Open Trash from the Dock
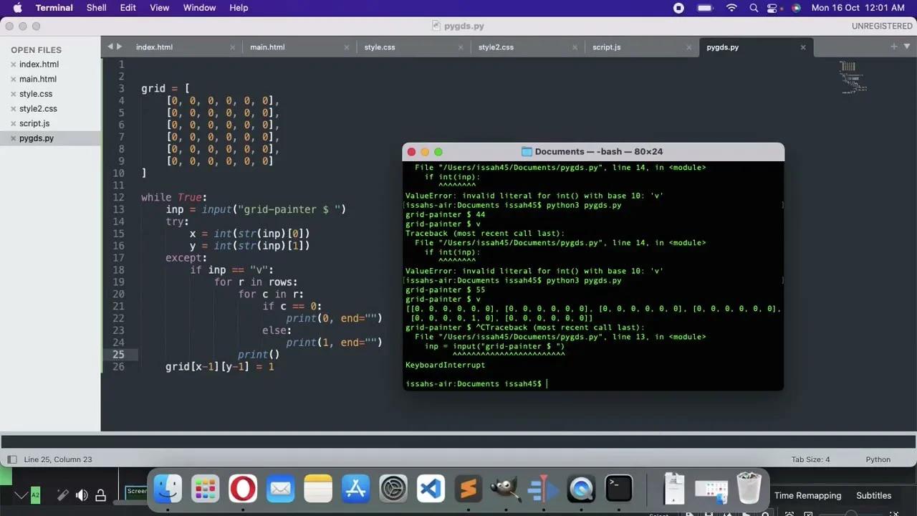The height and width of the screenshot is (516, 917). point(749,489)
